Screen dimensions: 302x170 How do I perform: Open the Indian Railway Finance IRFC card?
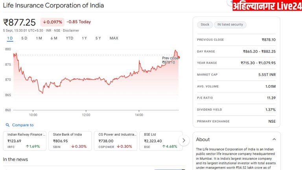point(25,141)
